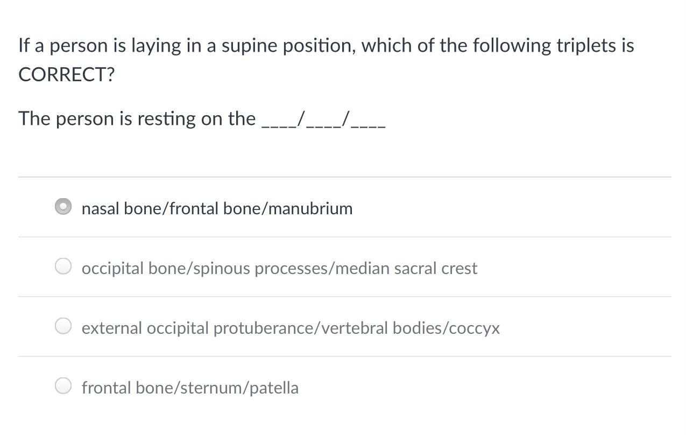
Task: Click the "frontal bone/sternum/patella" answer label
Action: 190,388
